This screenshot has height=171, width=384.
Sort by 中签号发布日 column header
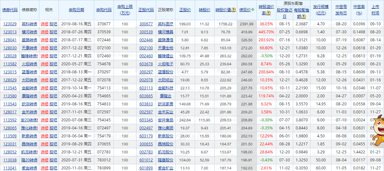point(341,10)
